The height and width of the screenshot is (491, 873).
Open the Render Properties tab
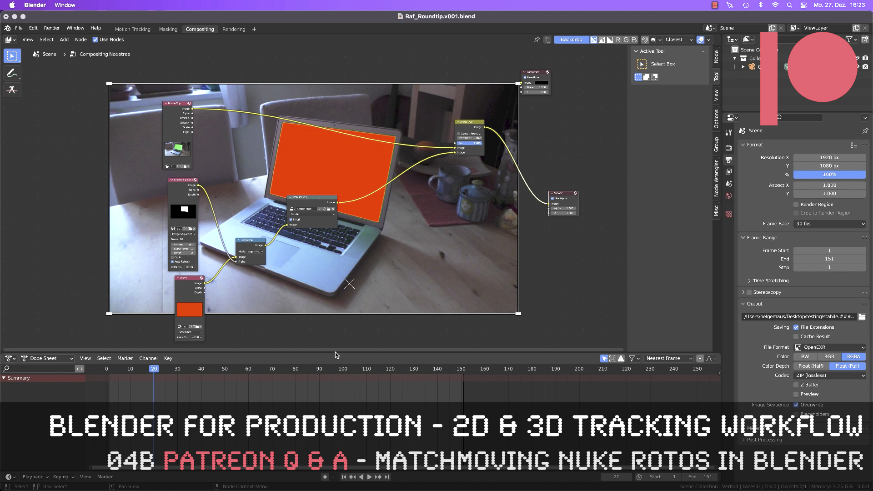[729, 147]
